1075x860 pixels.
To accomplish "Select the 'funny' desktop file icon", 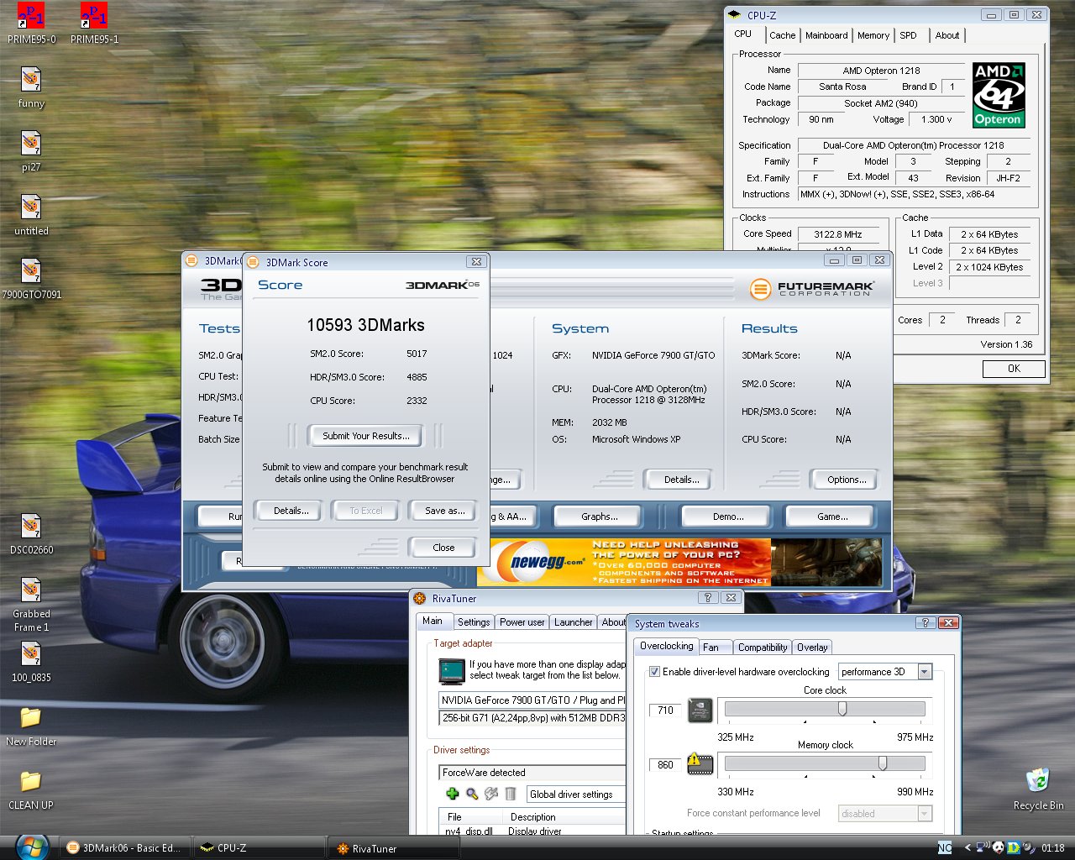I will [x=31, y=87].
